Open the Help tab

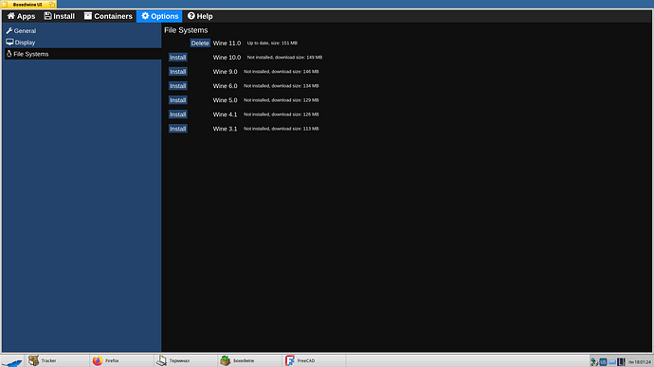200,16
